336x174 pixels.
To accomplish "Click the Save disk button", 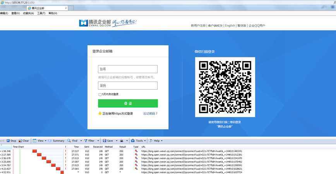I will 108,141.
